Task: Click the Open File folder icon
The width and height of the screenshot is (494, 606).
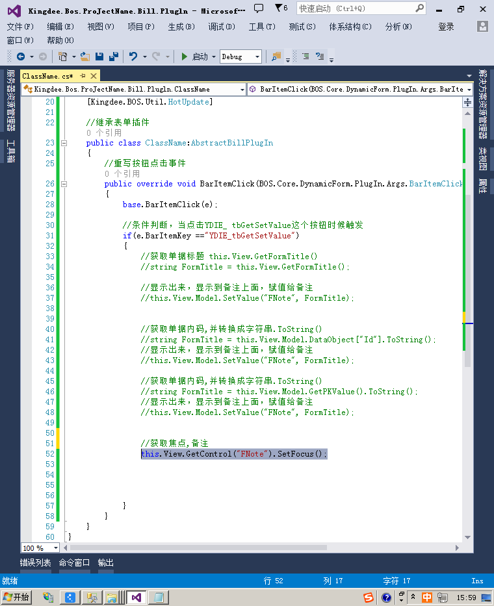Action: [x=85, y=57]
